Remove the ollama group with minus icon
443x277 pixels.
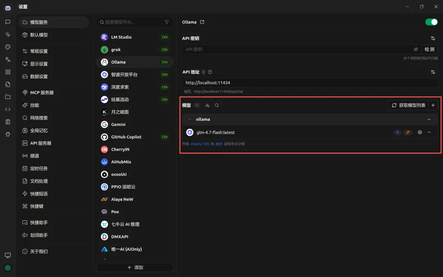pyautogui.click(x=429, y=119)
